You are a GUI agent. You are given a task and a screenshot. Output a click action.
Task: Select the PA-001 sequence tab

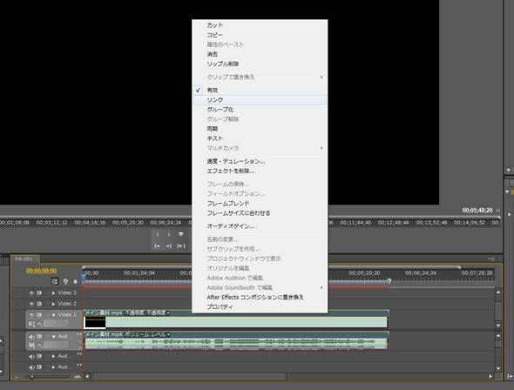pyautogui.click(x=24, y=259)
